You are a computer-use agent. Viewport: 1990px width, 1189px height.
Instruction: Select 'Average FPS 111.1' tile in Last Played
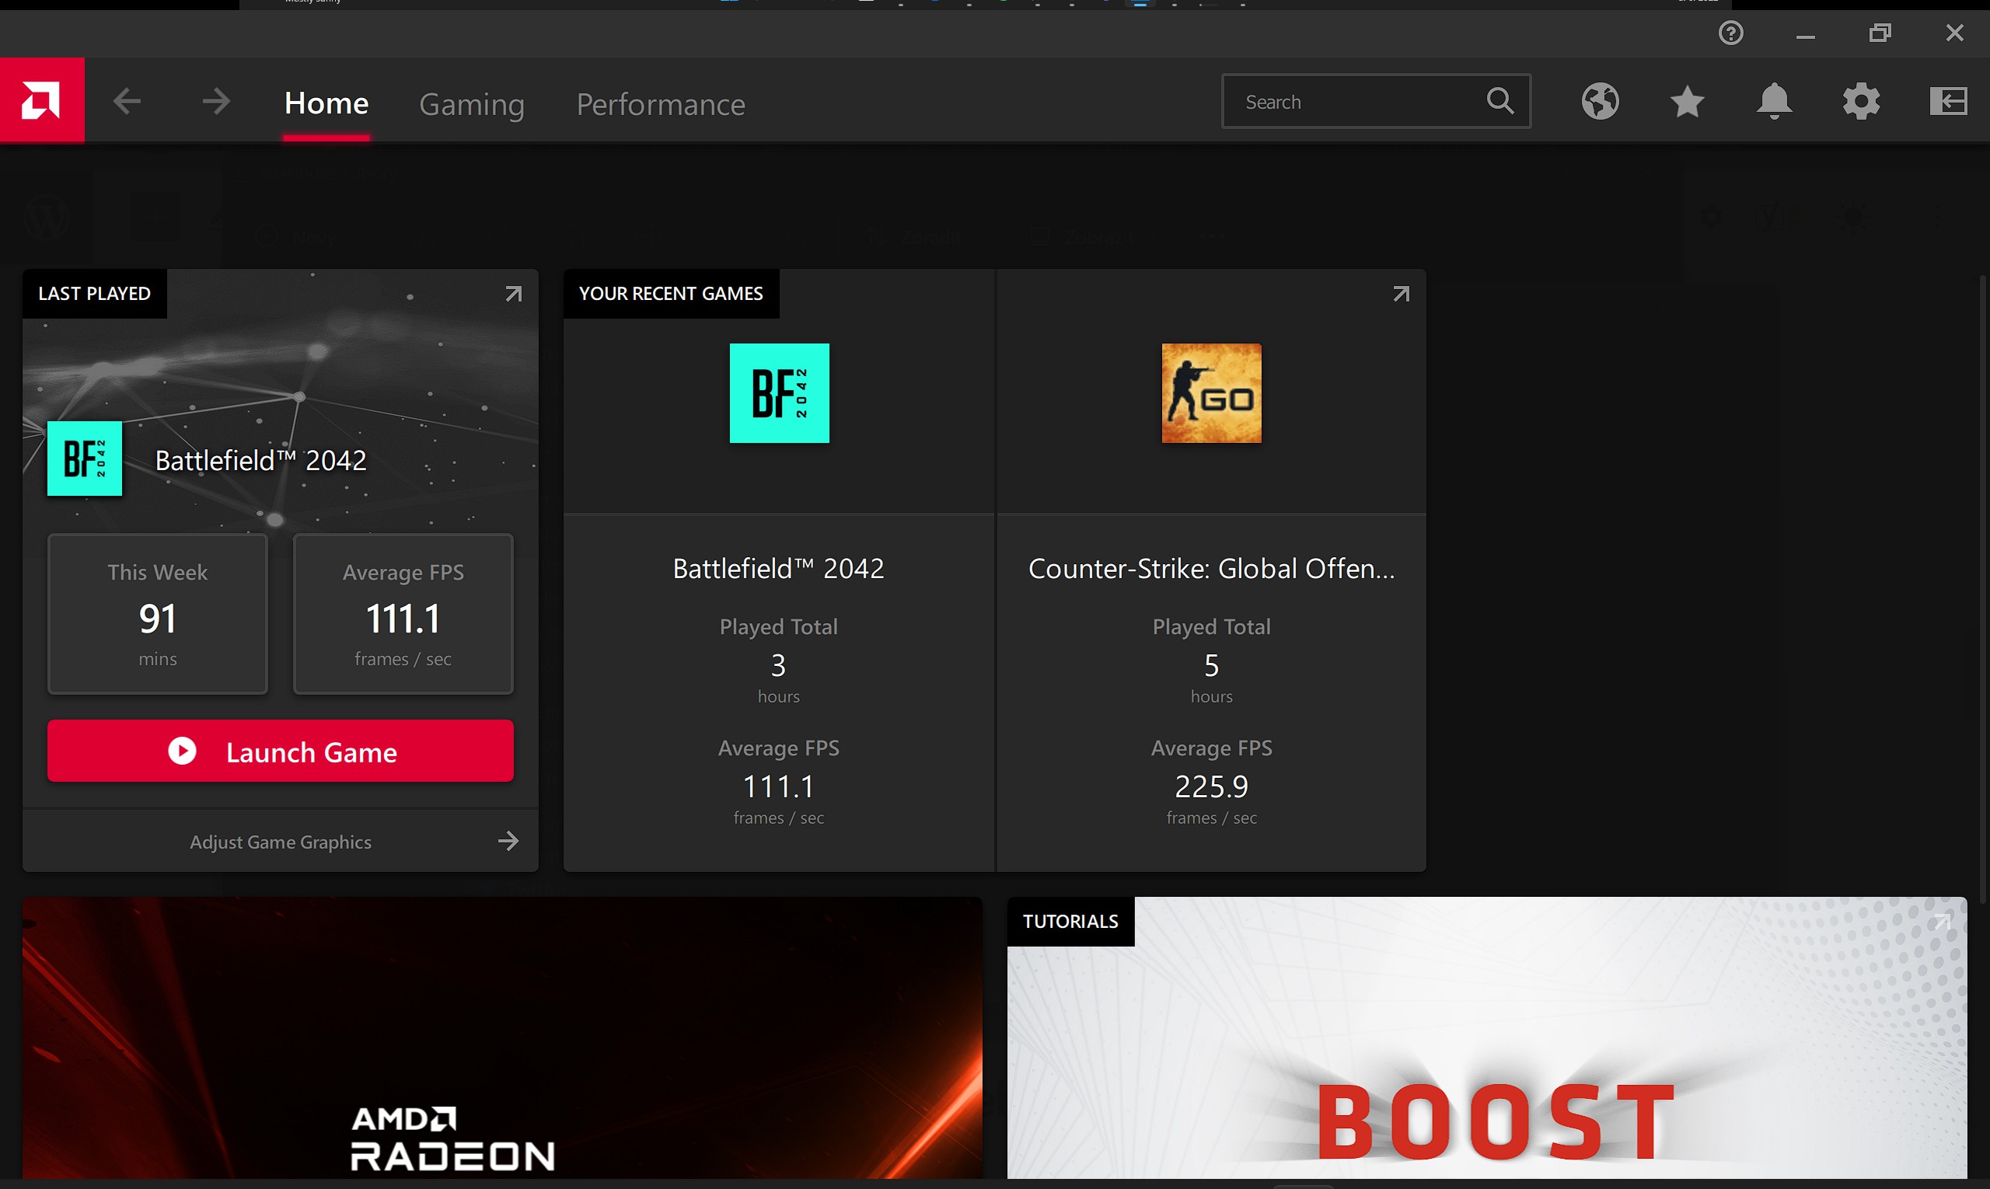coord(403,614)
